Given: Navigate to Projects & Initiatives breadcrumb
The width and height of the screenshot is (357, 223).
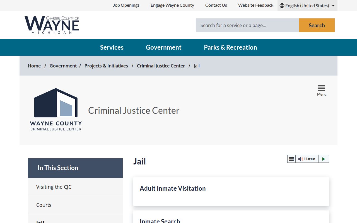Looking at the screenshot, I should click(x=106, y=66).
